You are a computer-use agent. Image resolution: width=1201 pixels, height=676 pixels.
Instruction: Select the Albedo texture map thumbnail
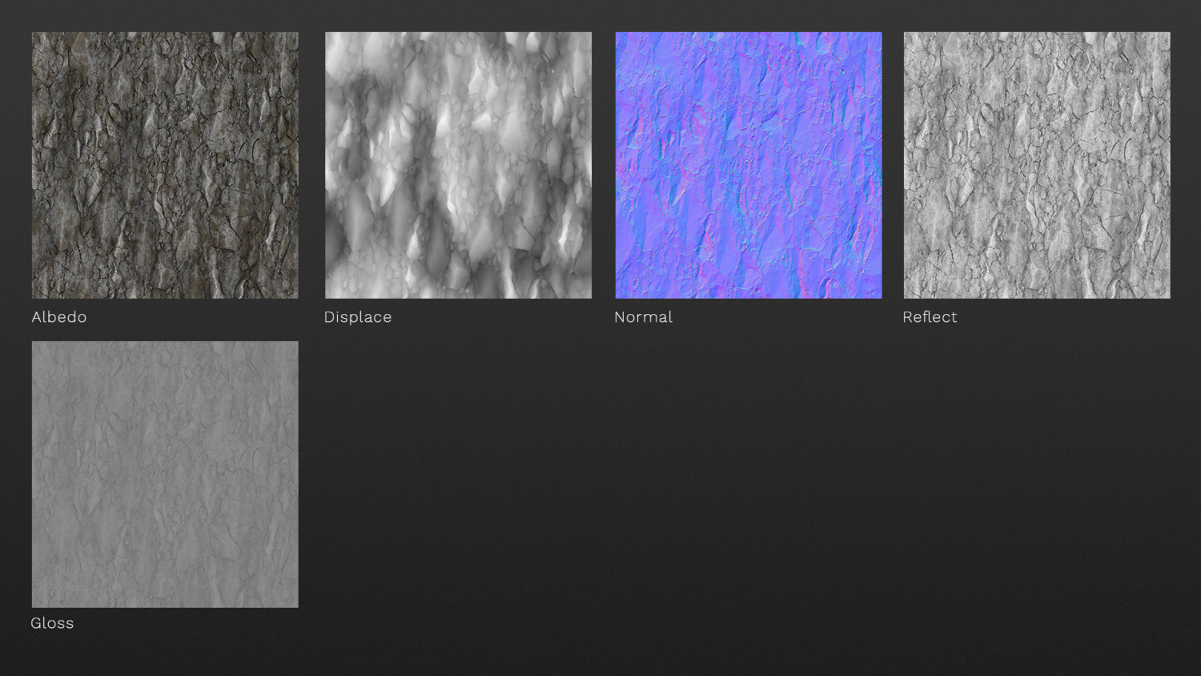165,165
